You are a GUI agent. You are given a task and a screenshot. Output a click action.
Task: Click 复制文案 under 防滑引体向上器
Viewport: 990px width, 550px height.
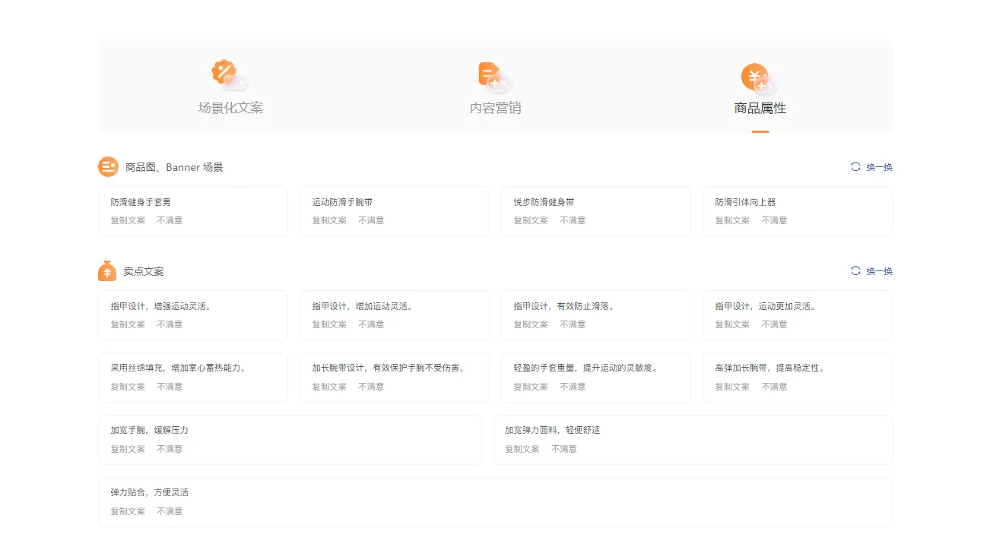click(x=732, y=220)
